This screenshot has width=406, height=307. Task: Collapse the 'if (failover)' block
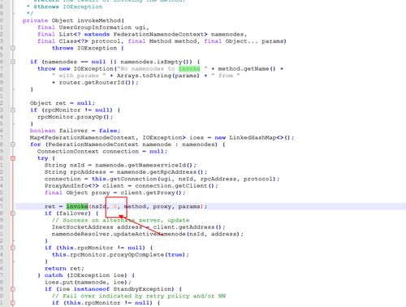tap(13, 214)
